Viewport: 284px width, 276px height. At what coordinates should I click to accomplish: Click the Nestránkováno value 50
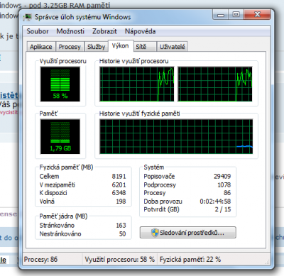pyautogui.click(x=122, y=234)
